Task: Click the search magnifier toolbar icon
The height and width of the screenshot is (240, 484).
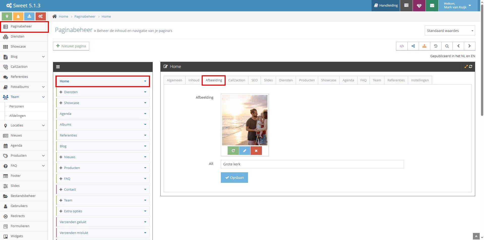Action: click(447, 46)
